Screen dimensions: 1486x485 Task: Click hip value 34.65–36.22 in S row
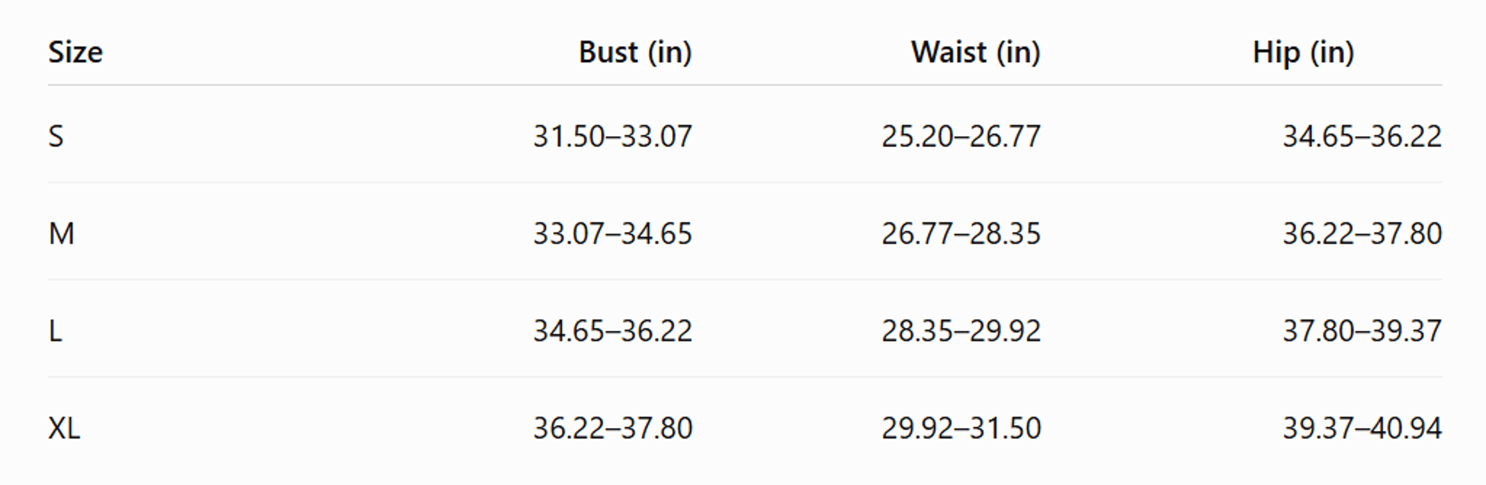[1363, 137]
